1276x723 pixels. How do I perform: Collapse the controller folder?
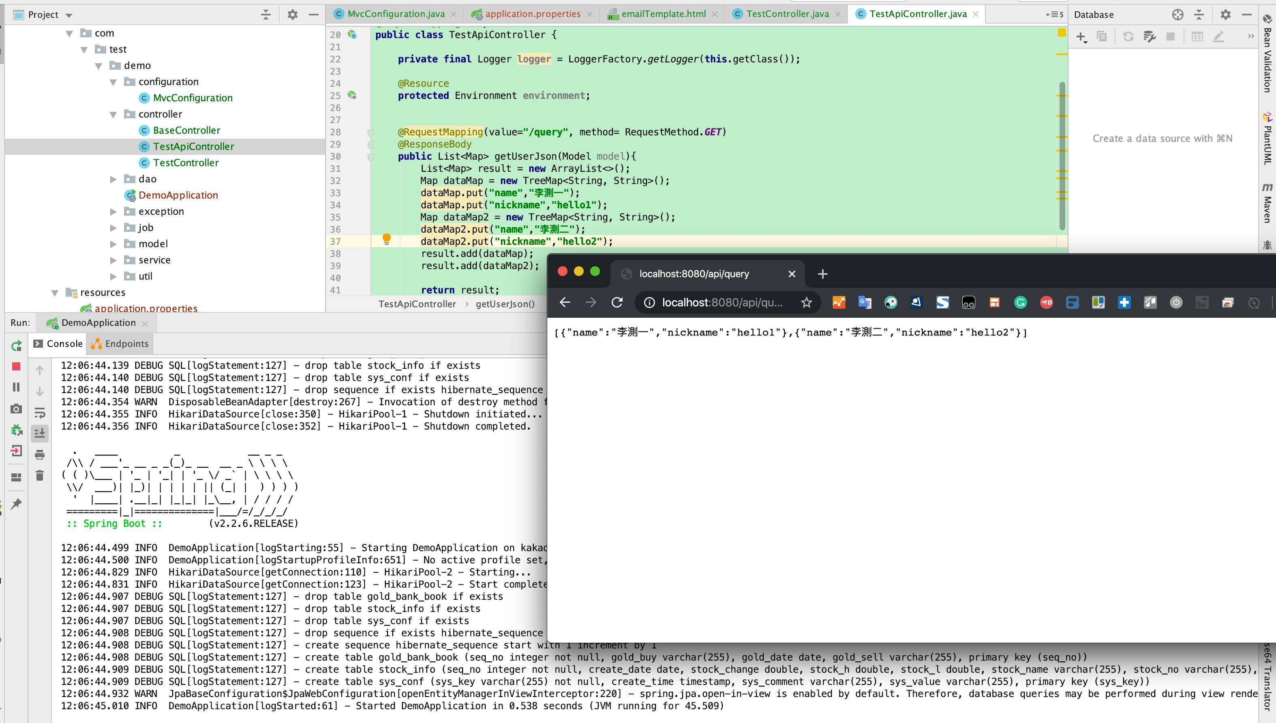(x=113, y=114)
